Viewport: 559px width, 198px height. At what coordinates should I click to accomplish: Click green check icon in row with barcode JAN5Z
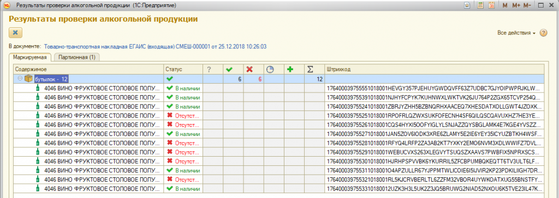[x=170, y=134]
